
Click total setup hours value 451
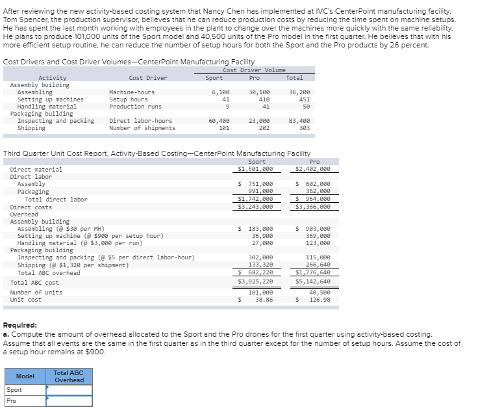[x=305, y=99]
